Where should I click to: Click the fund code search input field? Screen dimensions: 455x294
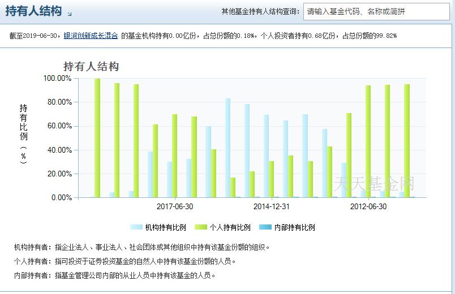(x=376, y=12)
